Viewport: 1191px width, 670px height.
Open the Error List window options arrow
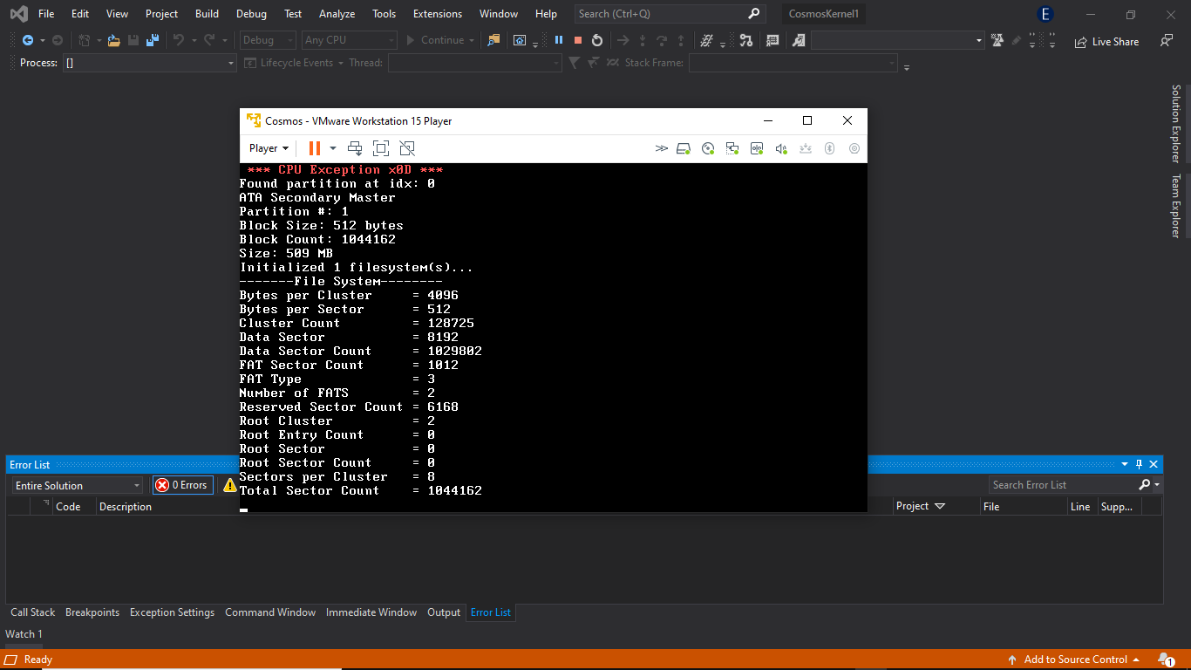point(1125,464)
